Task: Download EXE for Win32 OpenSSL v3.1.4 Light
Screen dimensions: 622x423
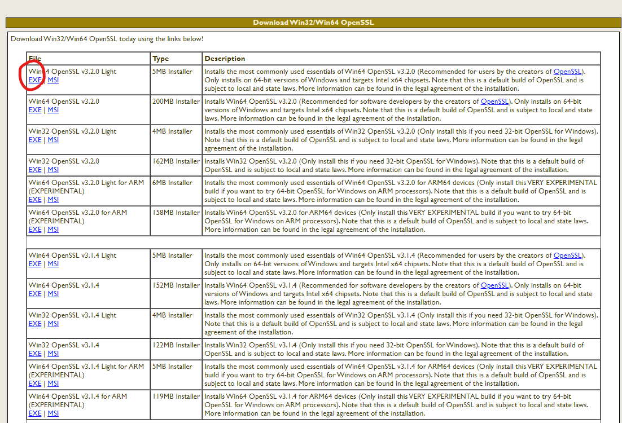Action: coord(35,324)
